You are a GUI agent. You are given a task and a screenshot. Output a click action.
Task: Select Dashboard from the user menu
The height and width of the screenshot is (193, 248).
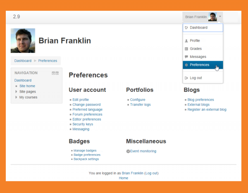pos(203,28)
